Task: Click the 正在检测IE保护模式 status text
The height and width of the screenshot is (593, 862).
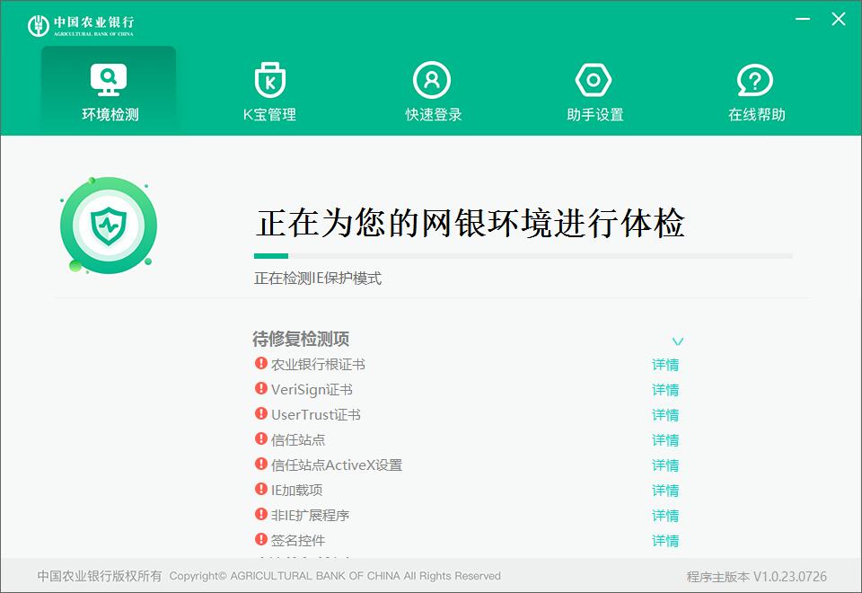Action: point(318,279)
